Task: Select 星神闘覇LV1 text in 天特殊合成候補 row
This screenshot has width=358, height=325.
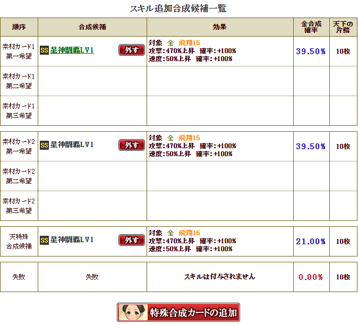Action: click(x=72, y=240)
